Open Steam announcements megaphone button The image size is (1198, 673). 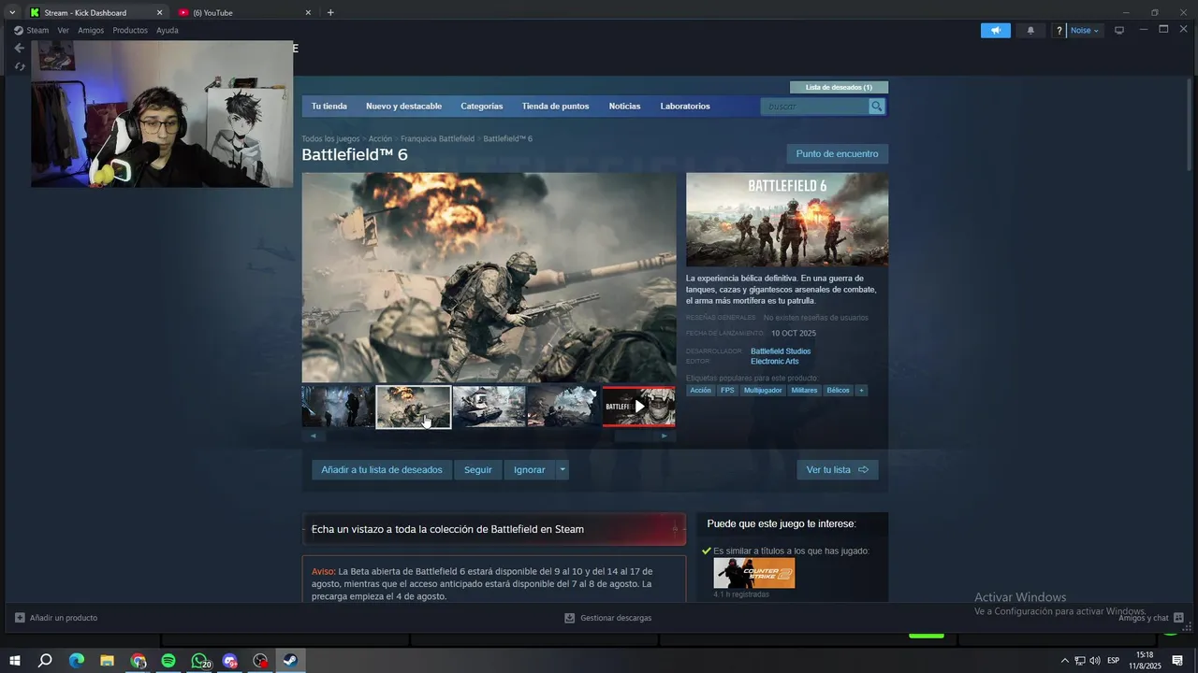(995, 31)
